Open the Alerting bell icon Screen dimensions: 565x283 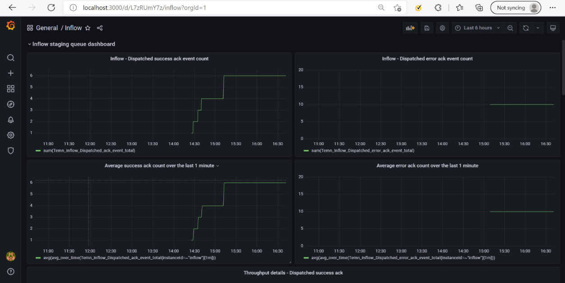click(x=11, y=120)
